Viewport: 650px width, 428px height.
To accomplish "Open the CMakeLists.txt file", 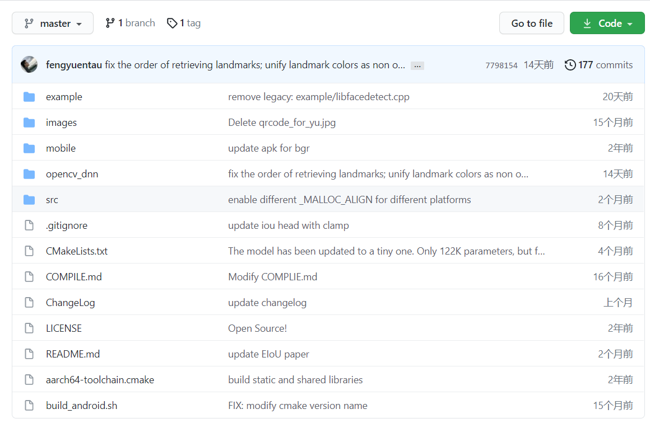I will [77, 251].
